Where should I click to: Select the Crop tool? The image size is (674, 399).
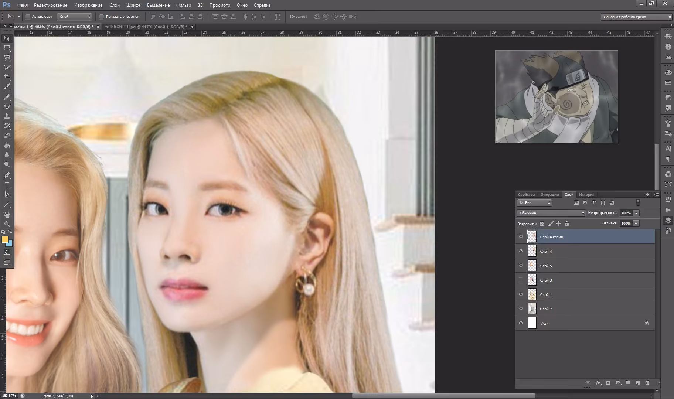point(7,77)
